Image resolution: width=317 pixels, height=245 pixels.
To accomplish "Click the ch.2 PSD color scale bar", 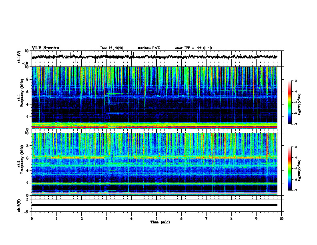I will point(289,169).
